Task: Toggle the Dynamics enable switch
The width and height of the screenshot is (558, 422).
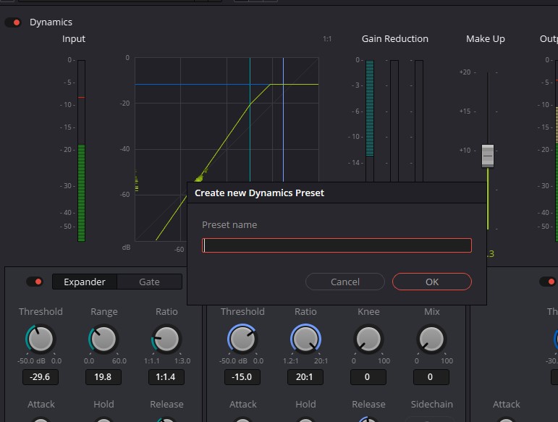Action: pyautogui.click(x=13, y=22)
